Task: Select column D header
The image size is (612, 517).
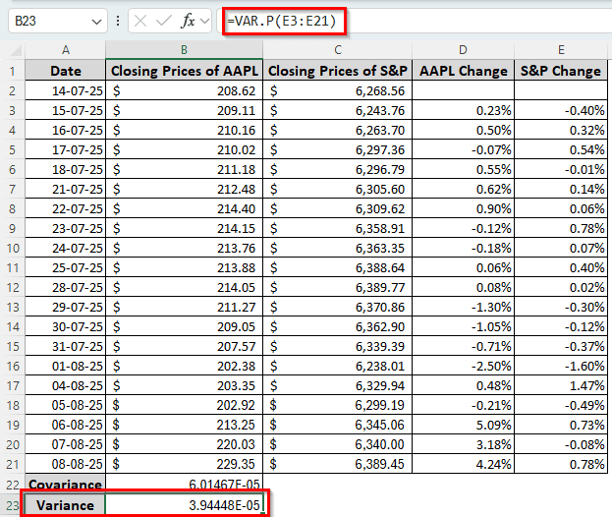Action: (463, 50)
